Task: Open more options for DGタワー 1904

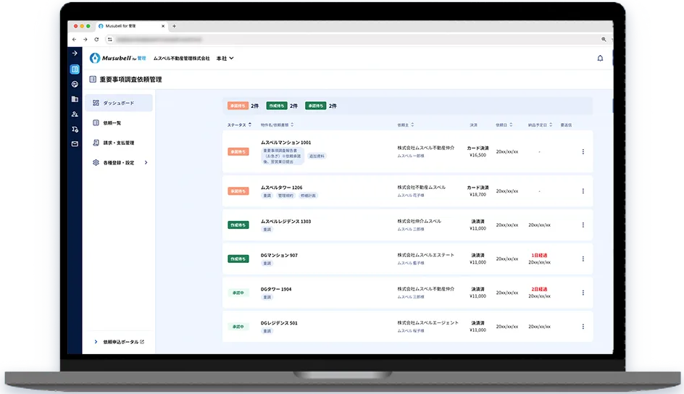Action: (583, 293)
